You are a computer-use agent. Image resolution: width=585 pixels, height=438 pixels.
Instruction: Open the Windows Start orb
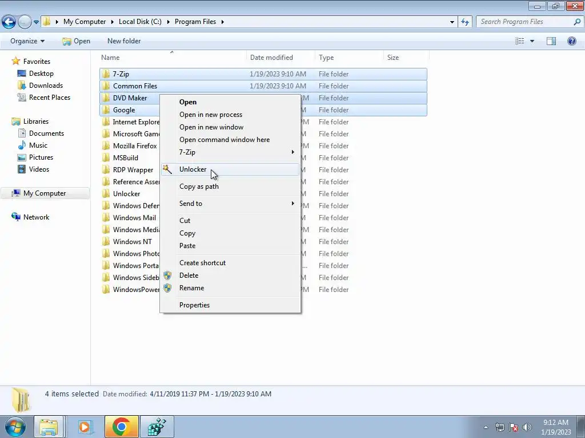[x=15, y=427]
